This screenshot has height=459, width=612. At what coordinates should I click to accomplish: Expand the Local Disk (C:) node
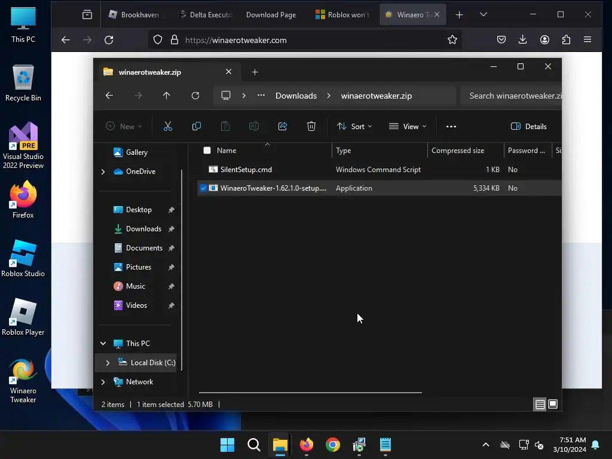click(108, 363)
